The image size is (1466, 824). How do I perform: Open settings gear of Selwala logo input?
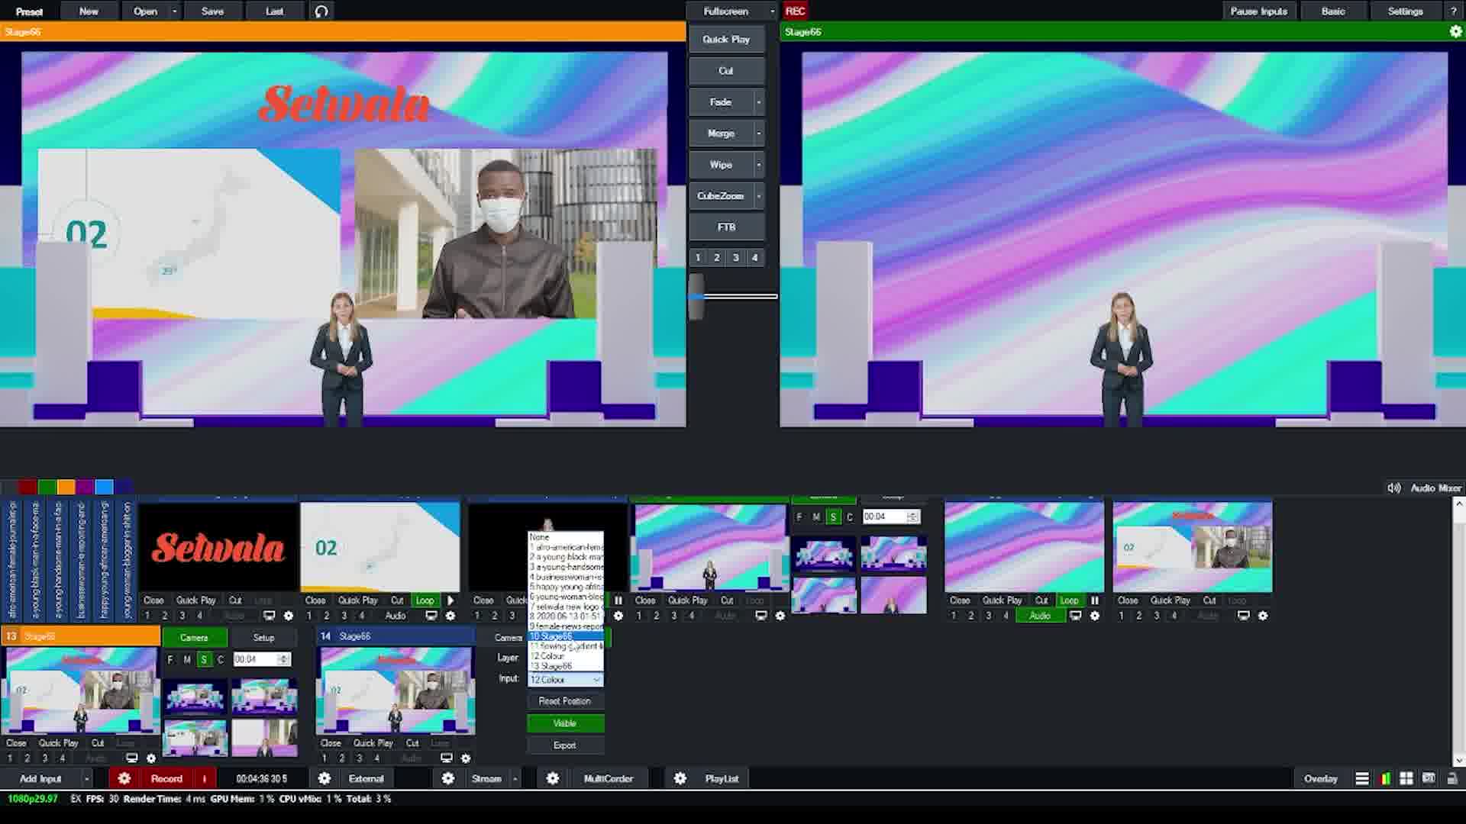[x=289, y=615]
